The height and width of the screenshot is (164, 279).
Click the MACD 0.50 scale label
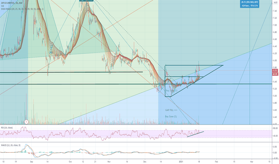coord(275,147)
